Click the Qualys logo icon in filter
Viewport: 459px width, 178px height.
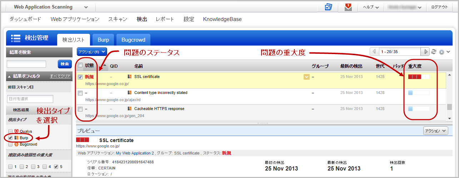click(16, 131)
